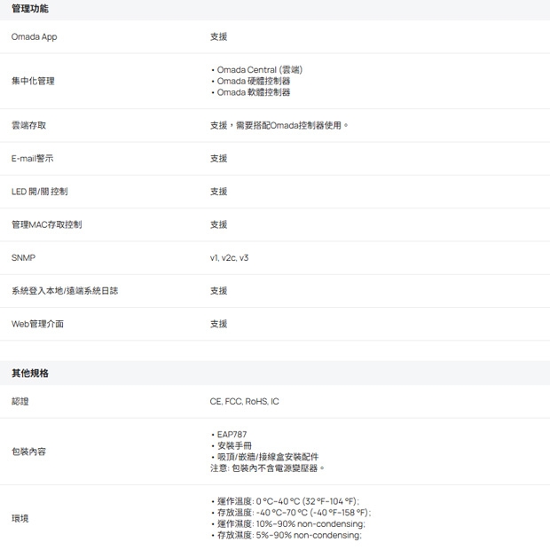Select the 運作溫度 0°C–40°C line

click(x=288, y=501)
